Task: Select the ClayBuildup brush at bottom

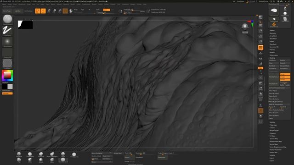Action: [x=30, y=154]
